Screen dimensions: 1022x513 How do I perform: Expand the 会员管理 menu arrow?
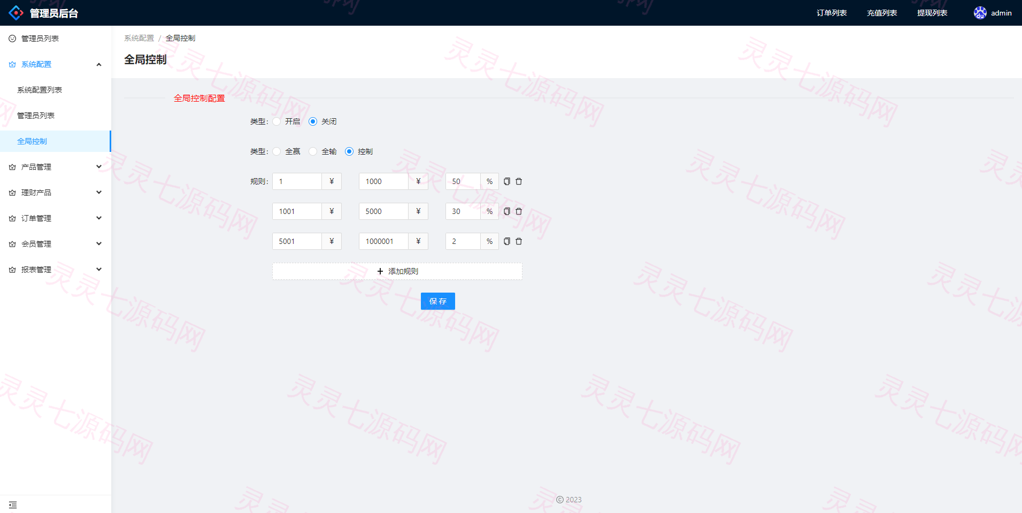click(x=99, y=244)
